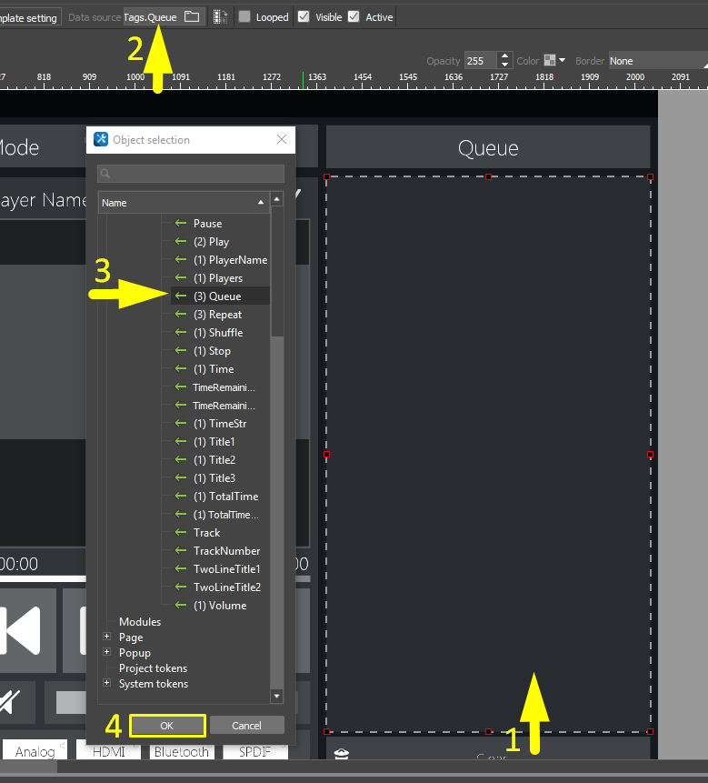Select the (1) Volume tag item
This screenshot has height=783, width=708.
point(219,606)
